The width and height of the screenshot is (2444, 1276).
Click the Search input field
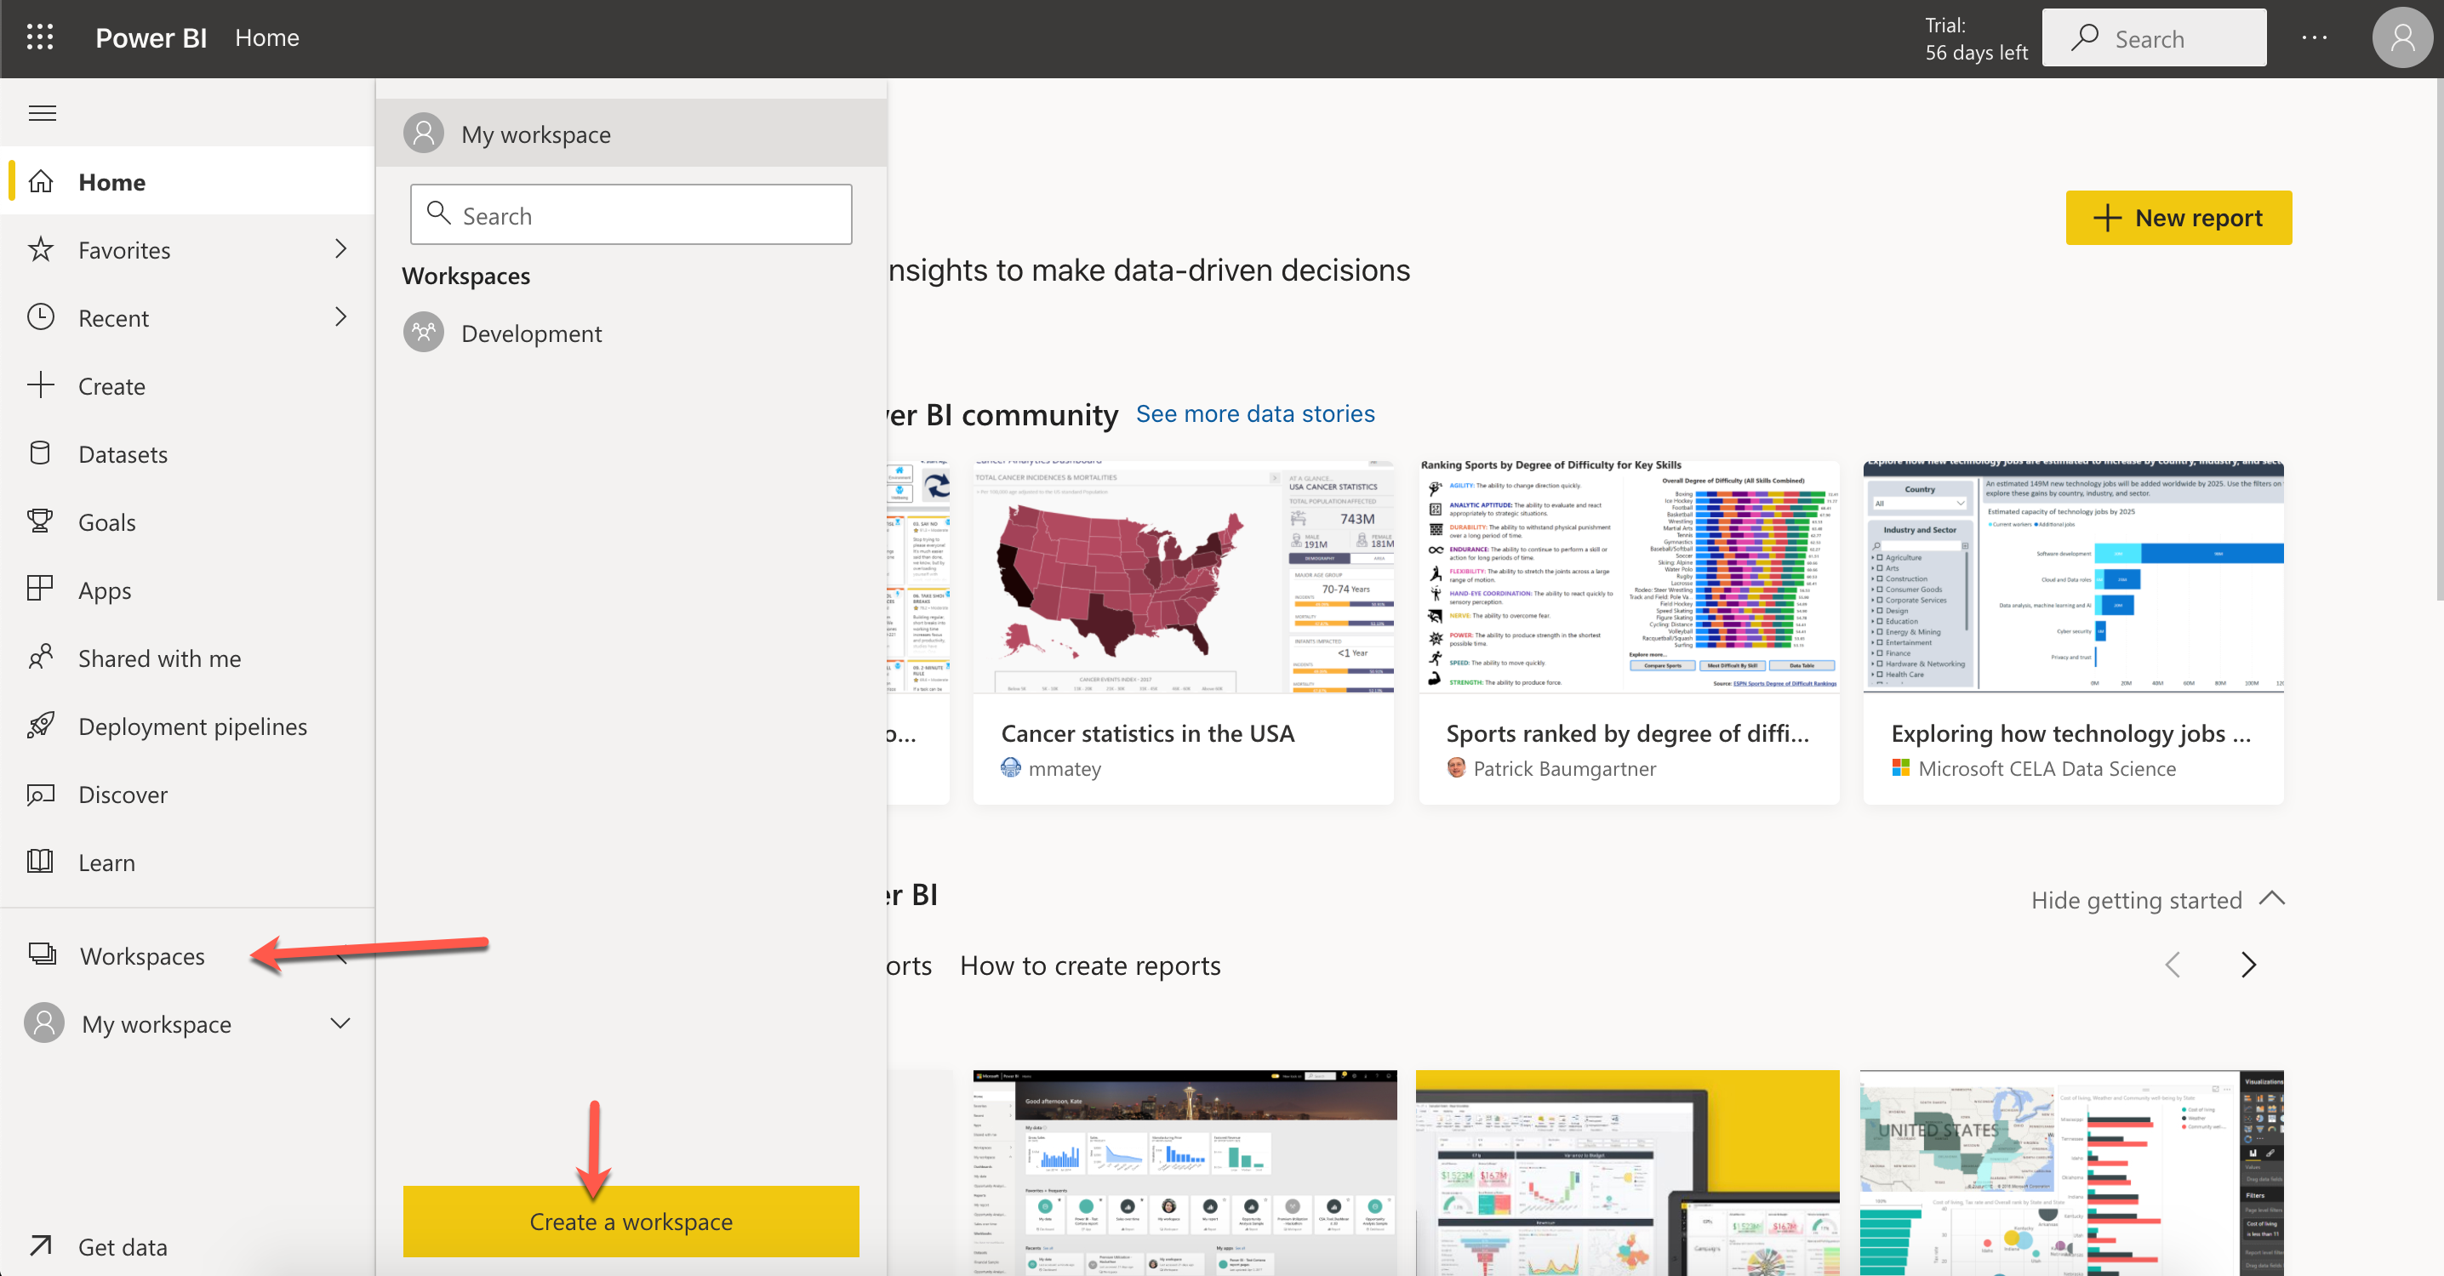click(631, 214)
